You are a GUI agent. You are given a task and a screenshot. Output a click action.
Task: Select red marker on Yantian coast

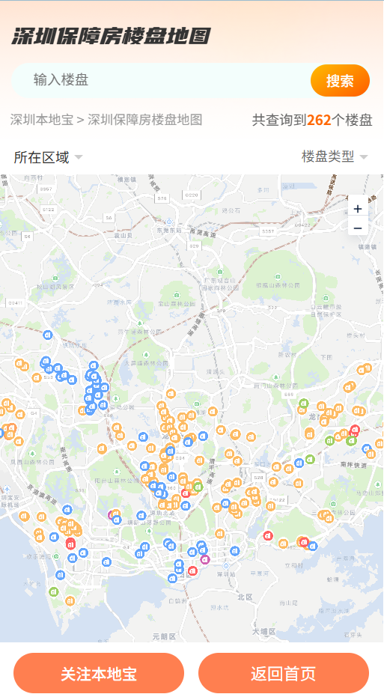click(x=304, y=542)
